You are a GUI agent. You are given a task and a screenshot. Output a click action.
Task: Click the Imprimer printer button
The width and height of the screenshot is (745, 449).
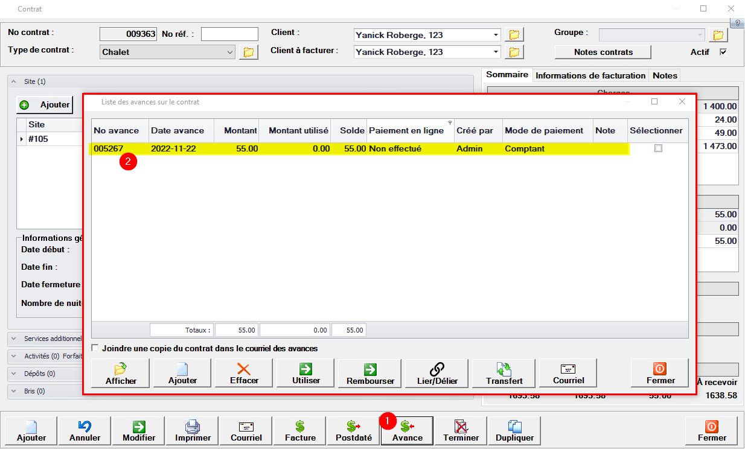click(193, 431)
